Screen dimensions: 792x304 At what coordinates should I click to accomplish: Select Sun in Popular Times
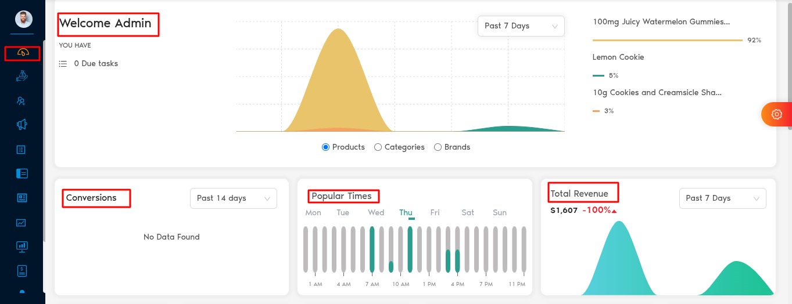coord(500,213)
